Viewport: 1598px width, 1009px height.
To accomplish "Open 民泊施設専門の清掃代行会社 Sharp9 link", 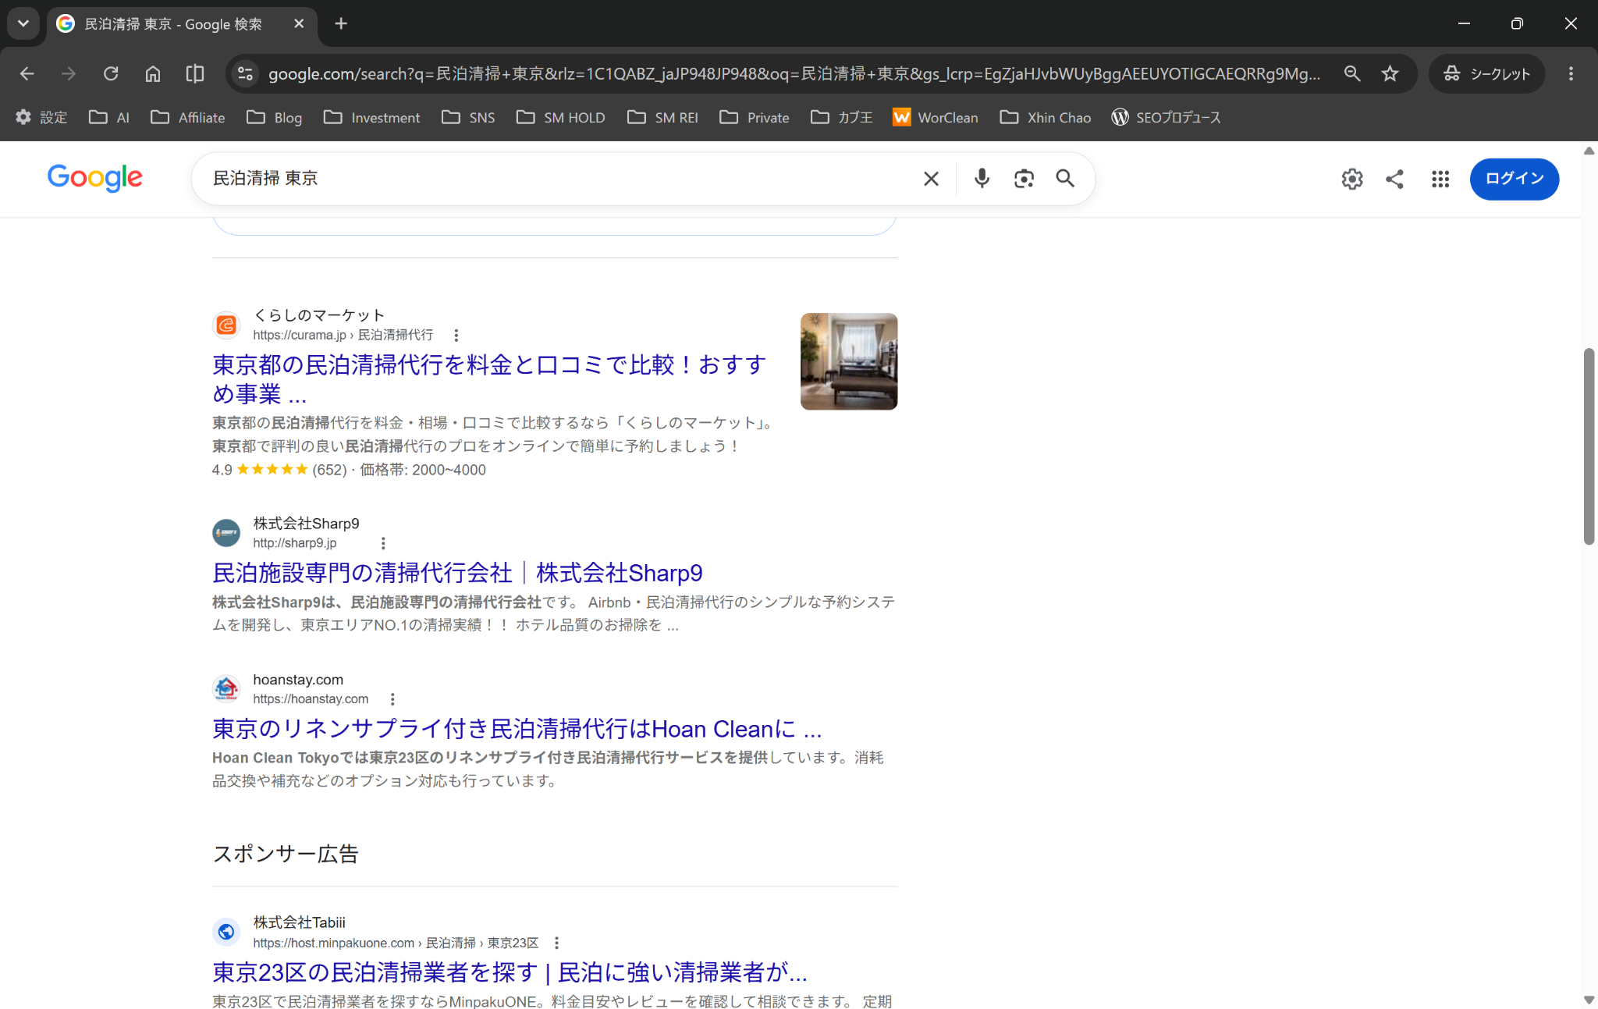I will click(457, 573).
